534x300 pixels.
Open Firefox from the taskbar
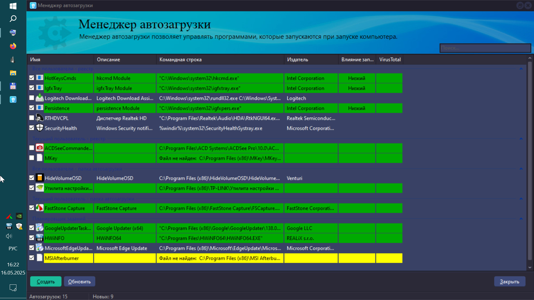(x=13, y=46)
